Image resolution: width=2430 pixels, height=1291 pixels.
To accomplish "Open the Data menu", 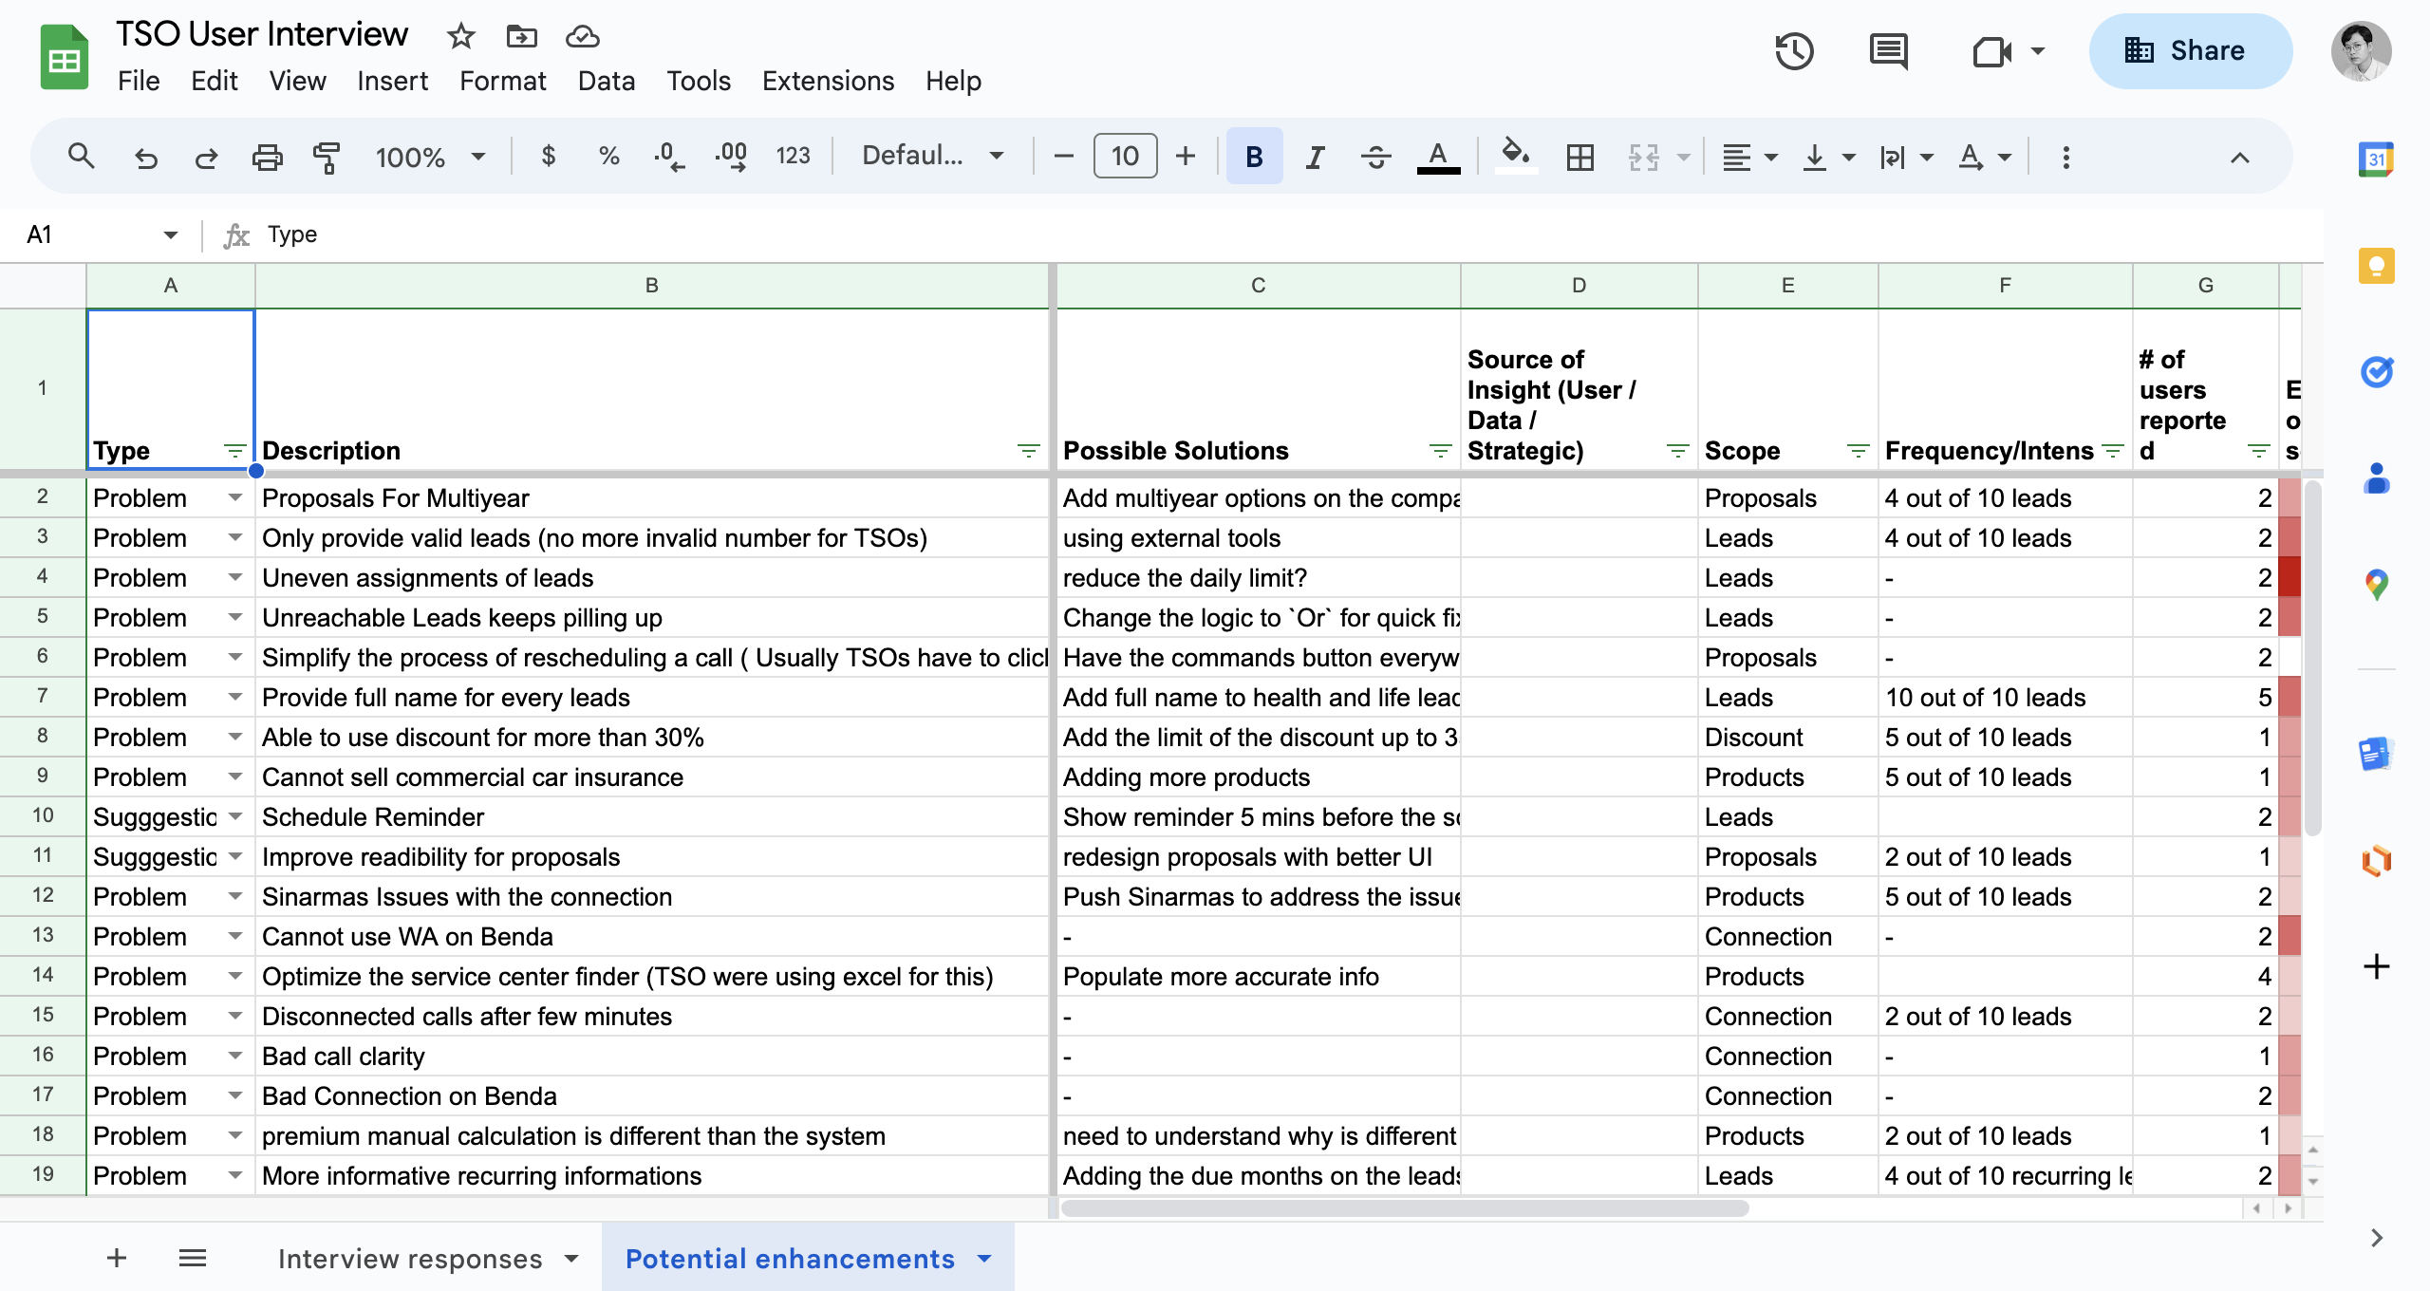I will [x=607, y=81].
